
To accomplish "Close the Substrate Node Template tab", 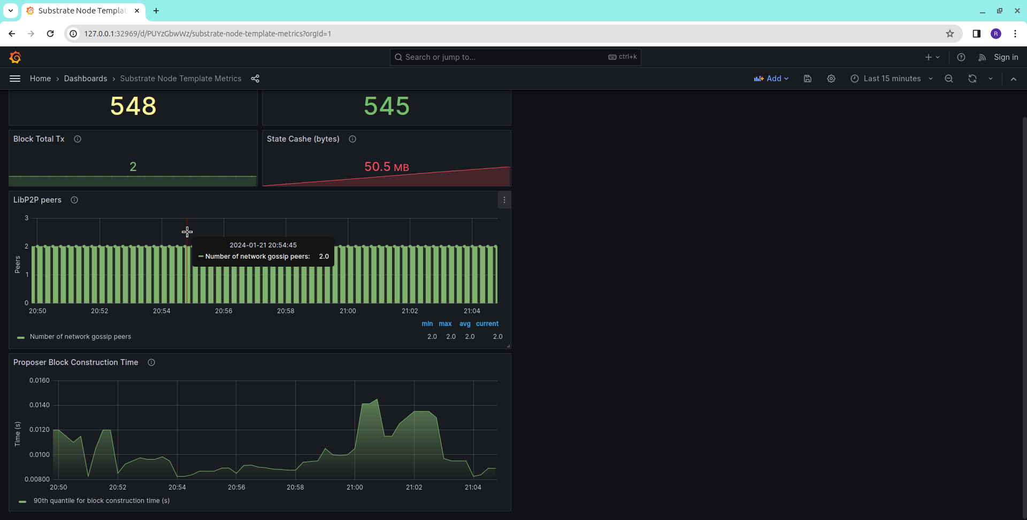I will (137, 11).
